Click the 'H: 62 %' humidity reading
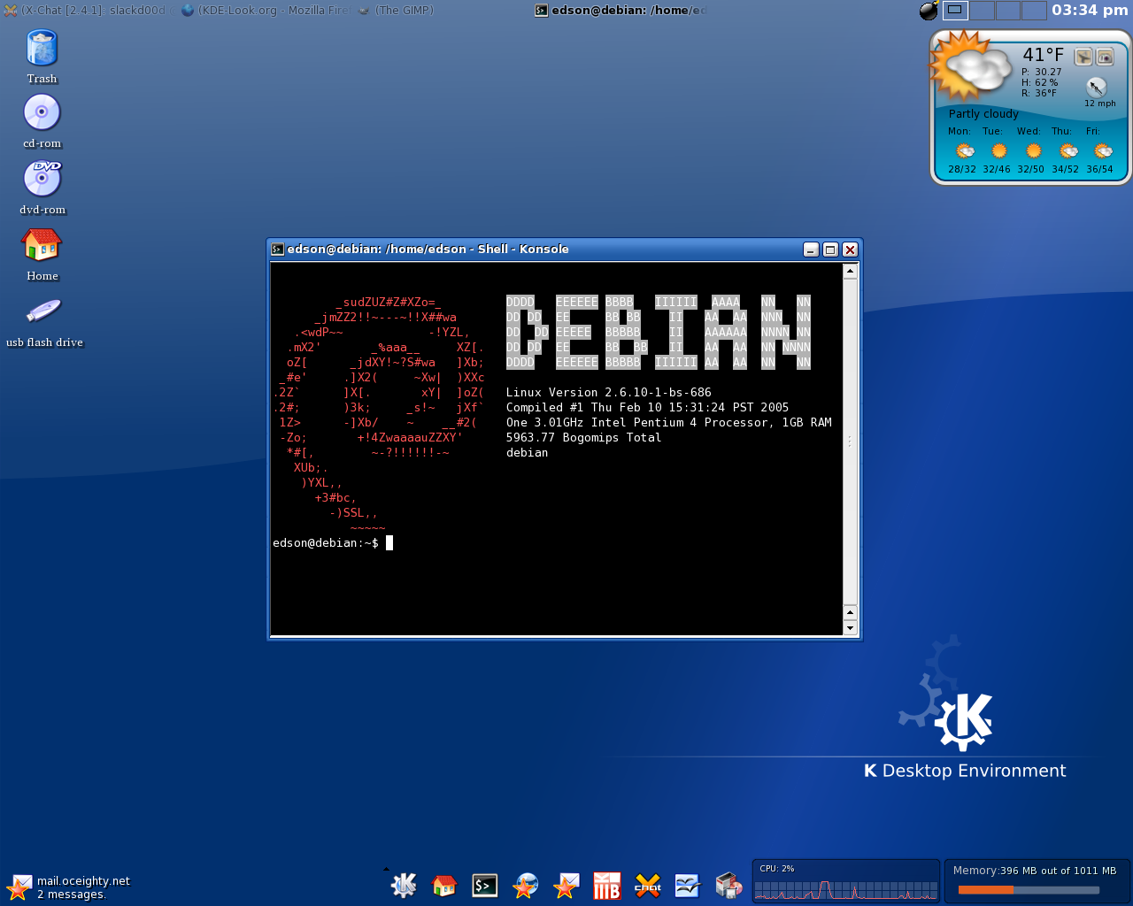Image resolution: width=1133 pixels, height=906 pixels. [1040, 82]
